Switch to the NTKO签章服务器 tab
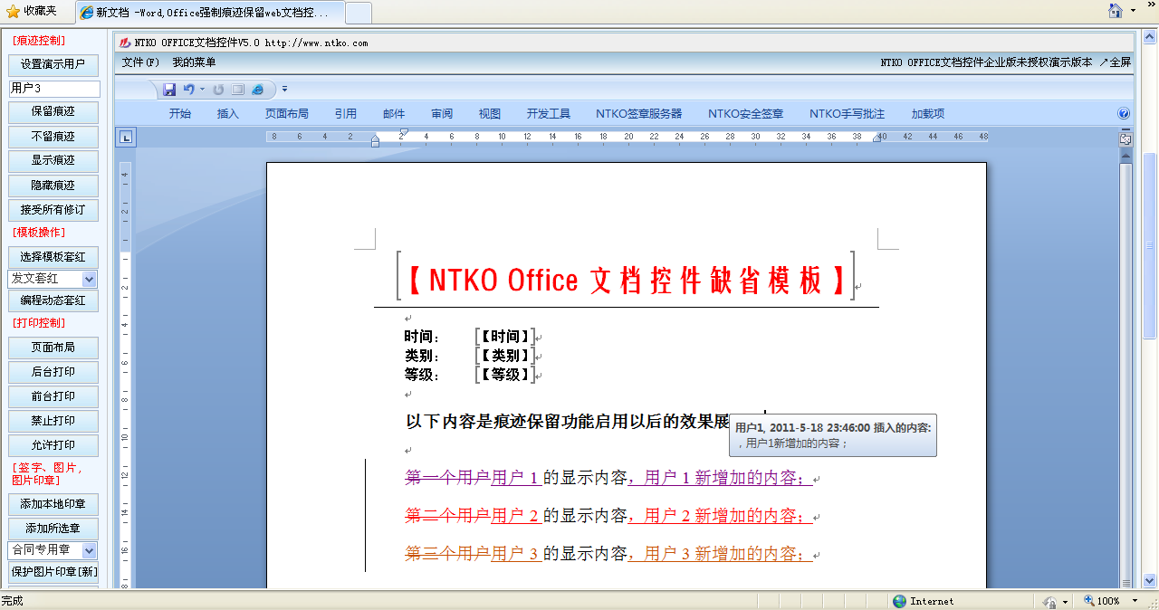1159x610 pixels. [639, 114]
